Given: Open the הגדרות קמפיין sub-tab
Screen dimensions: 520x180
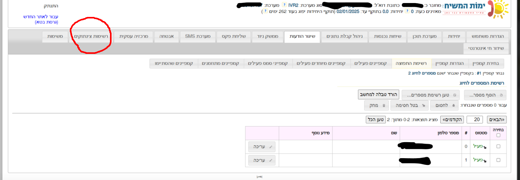Looking at the screenshot, I should 450,63.
